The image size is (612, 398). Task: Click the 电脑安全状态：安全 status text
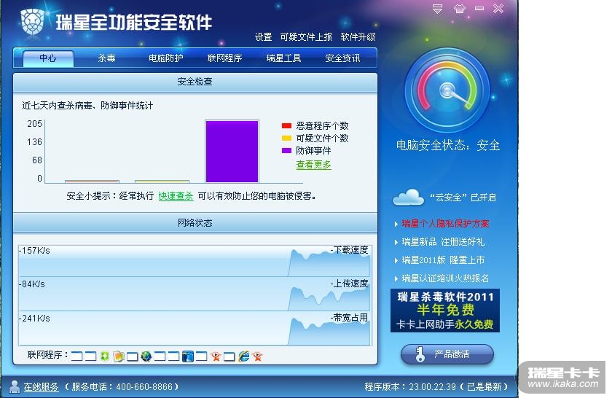(448, 145)
